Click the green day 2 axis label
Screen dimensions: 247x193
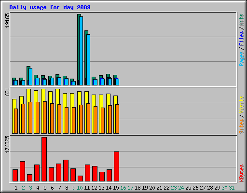(x=23, y=188)
